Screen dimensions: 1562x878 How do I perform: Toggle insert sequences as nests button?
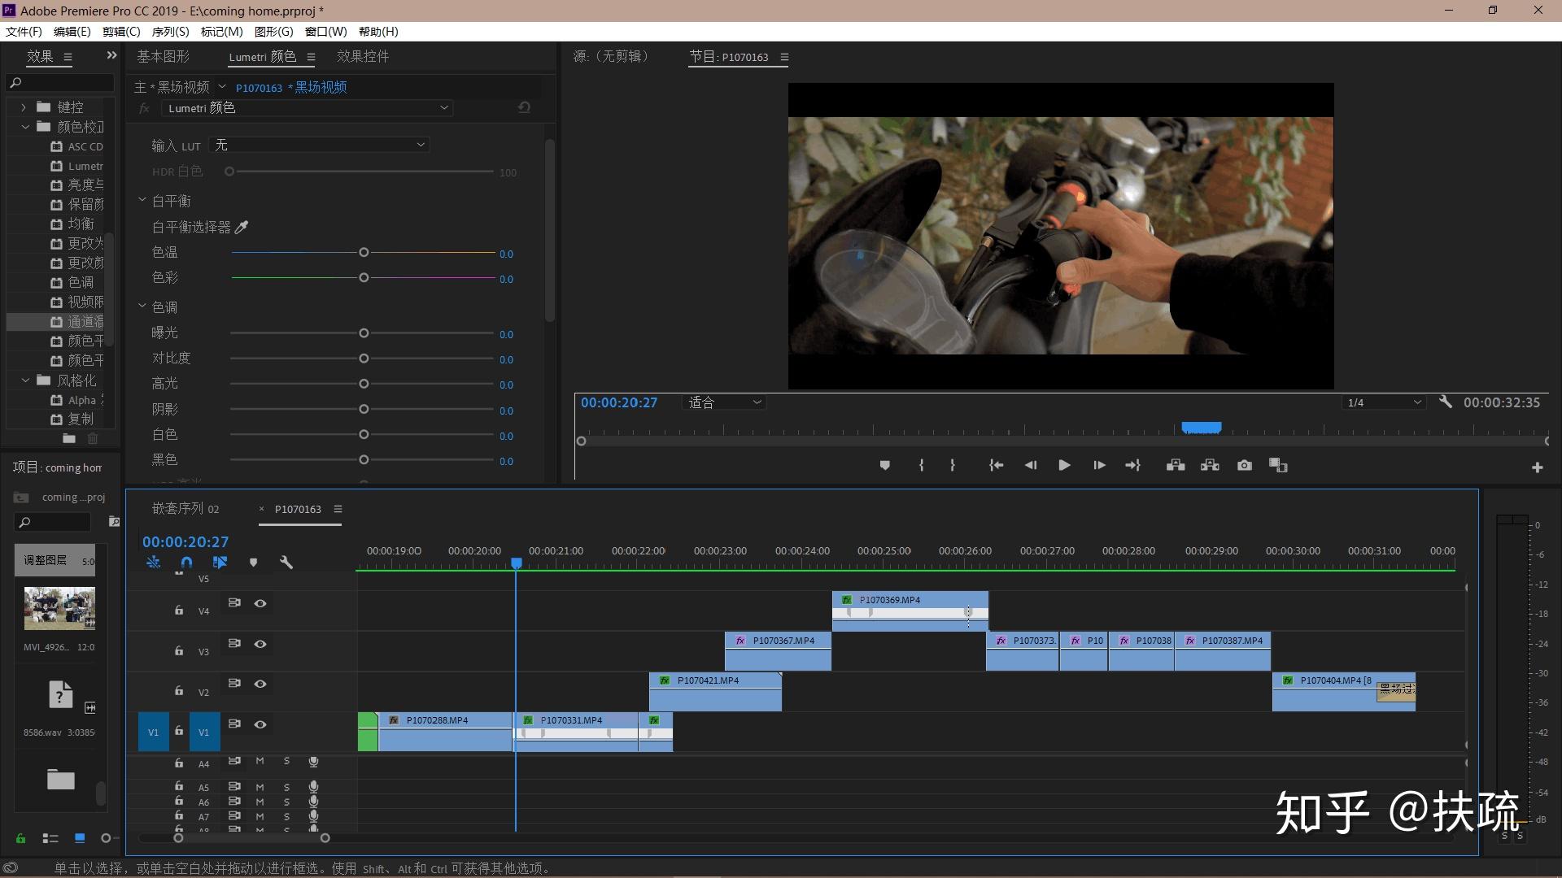[153, 563]
